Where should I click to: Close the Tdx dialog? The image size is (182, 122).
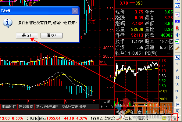[x=75, y=11]
